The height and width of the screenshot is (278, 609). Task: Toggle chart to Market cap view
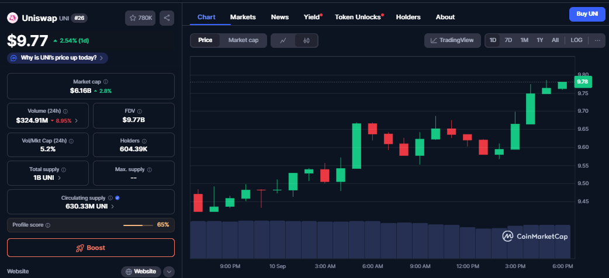243,40
